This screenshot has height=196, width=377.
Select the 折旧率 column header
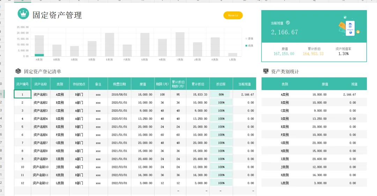(221, 84)
